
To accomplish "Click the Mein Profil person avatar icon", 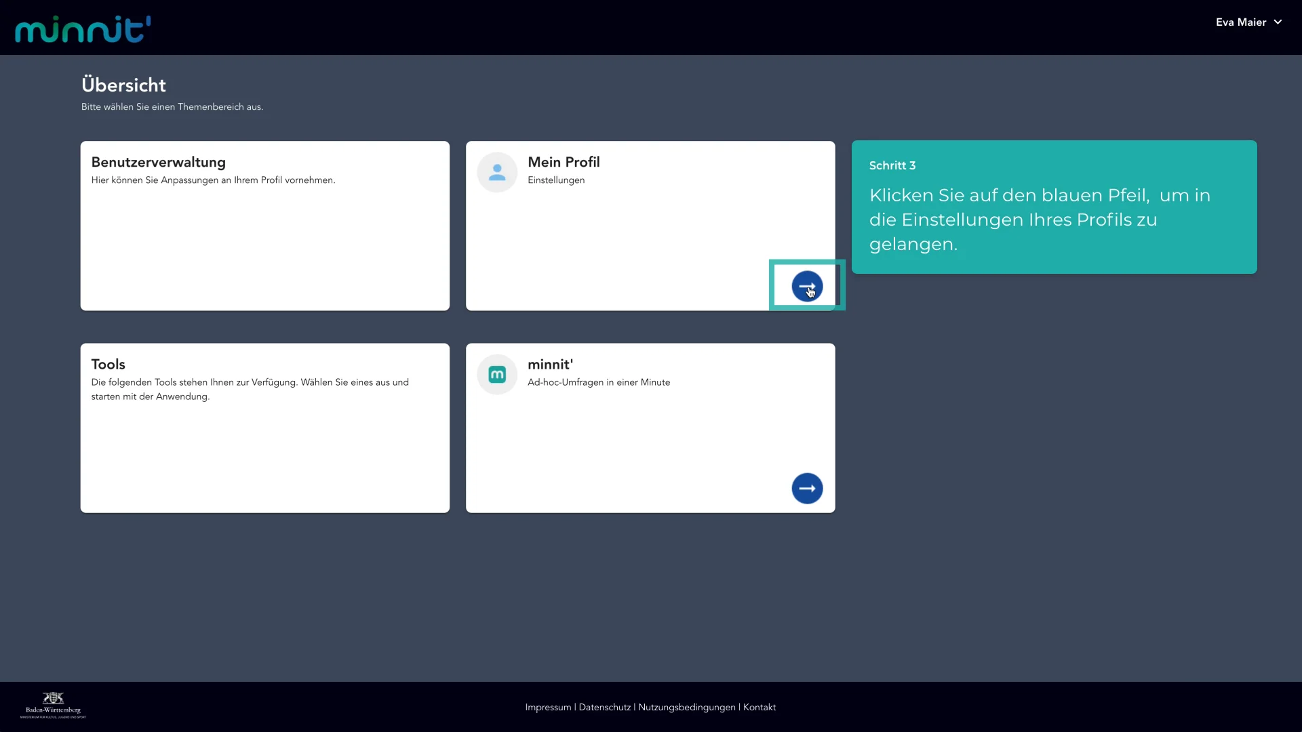I will [x=497, y=172].
